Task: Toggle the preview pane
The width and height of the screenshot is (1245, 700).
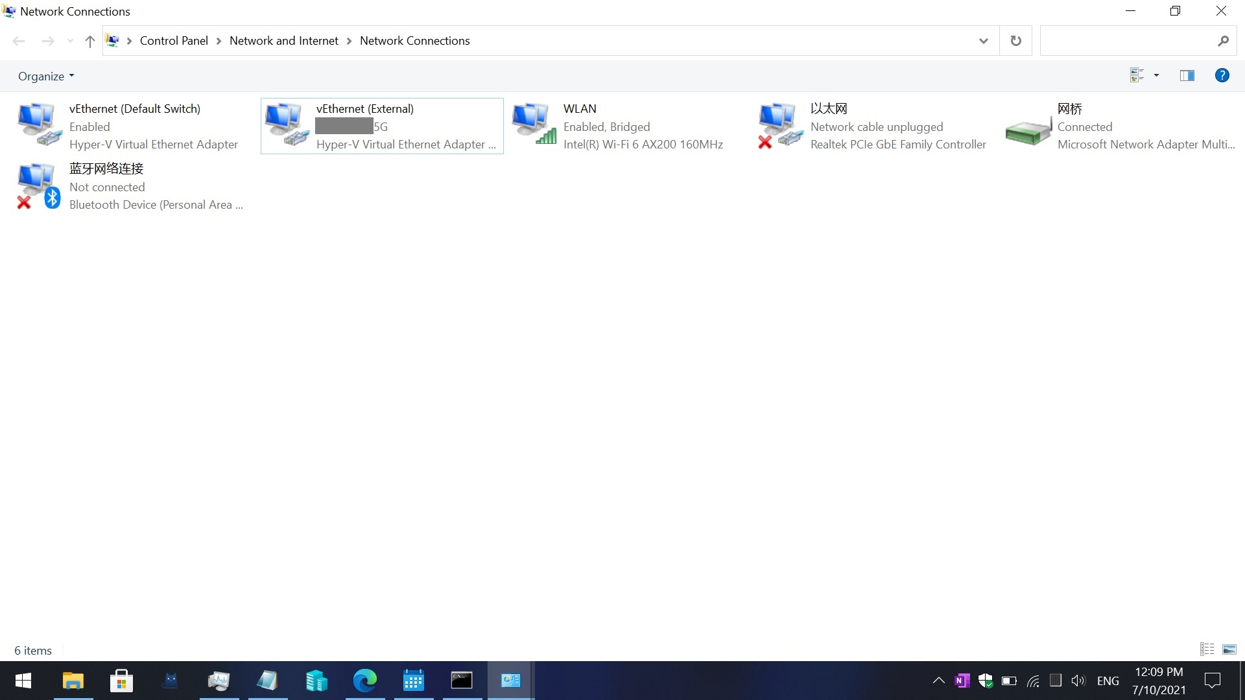Action: 1187,75
